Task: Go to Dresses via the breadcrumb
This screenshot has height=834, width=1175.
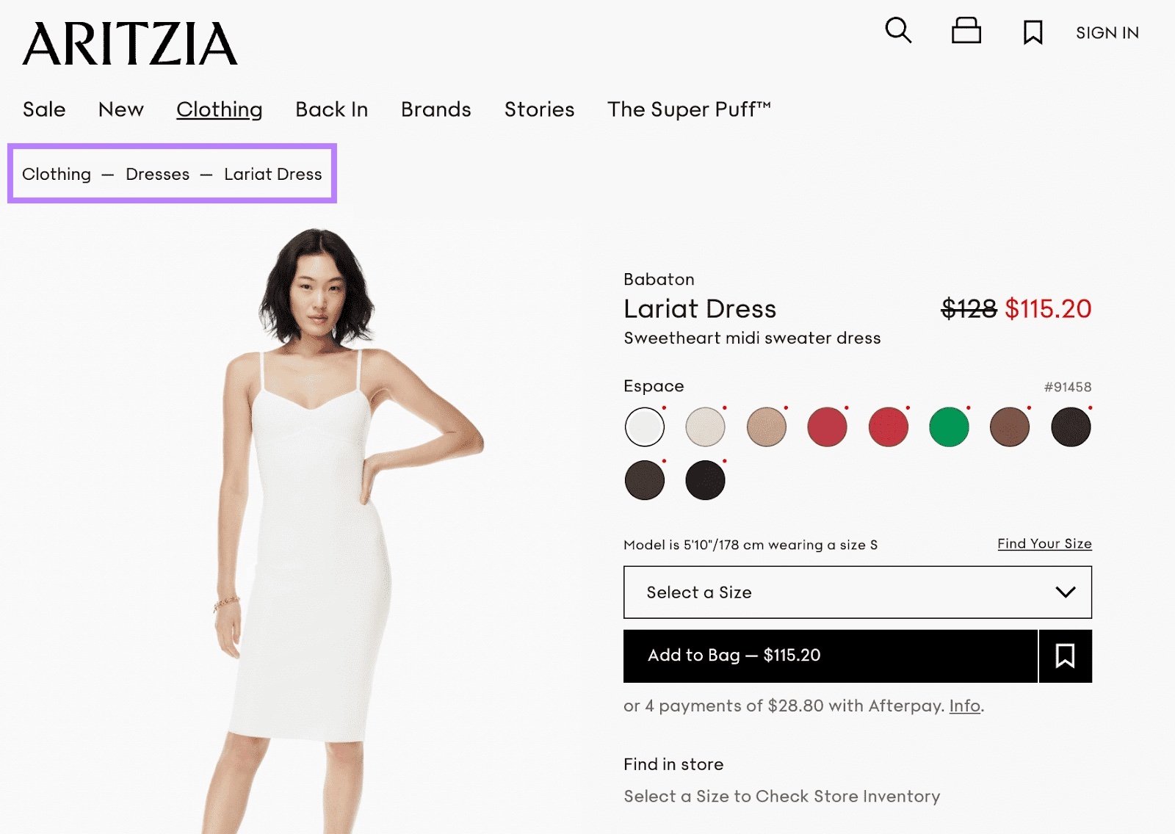Action: coord(157,174)
